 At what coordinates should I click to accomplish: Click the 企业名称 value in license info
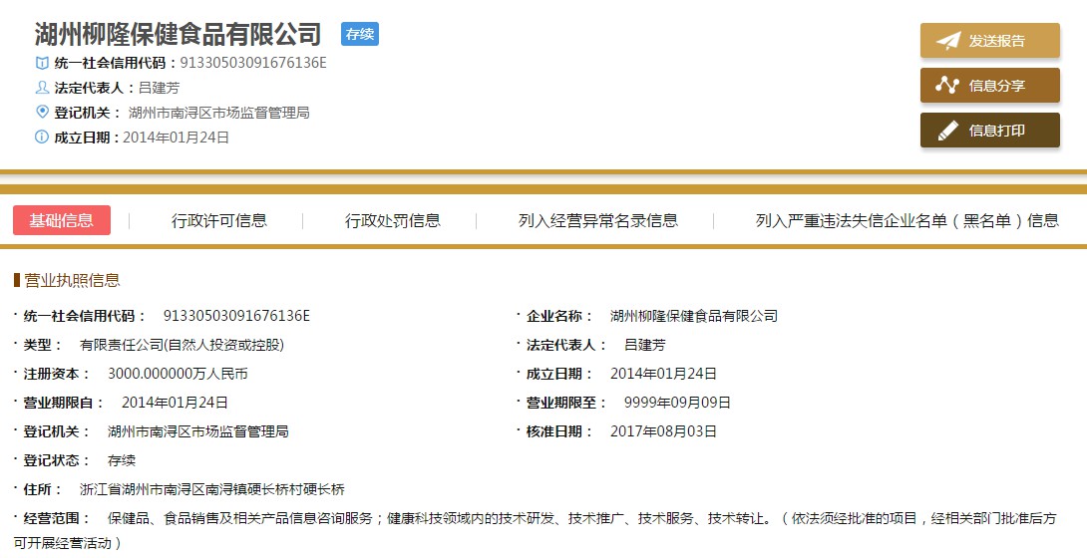[x=693, y=316]
